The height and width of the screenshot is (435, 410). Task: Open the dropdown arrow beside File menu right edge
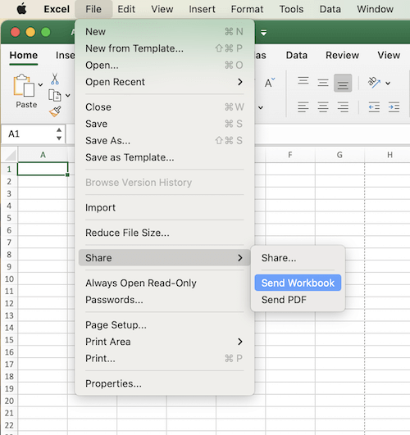(x=261, y=107)
